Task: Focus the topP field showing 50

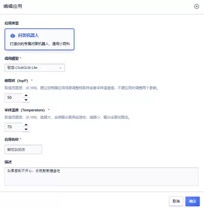Action: tap(13, 98)
